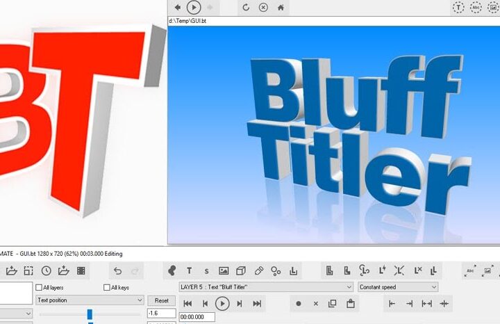Click the clock duration icon
This screenshot has height=324, width=500.
point(47,270)
